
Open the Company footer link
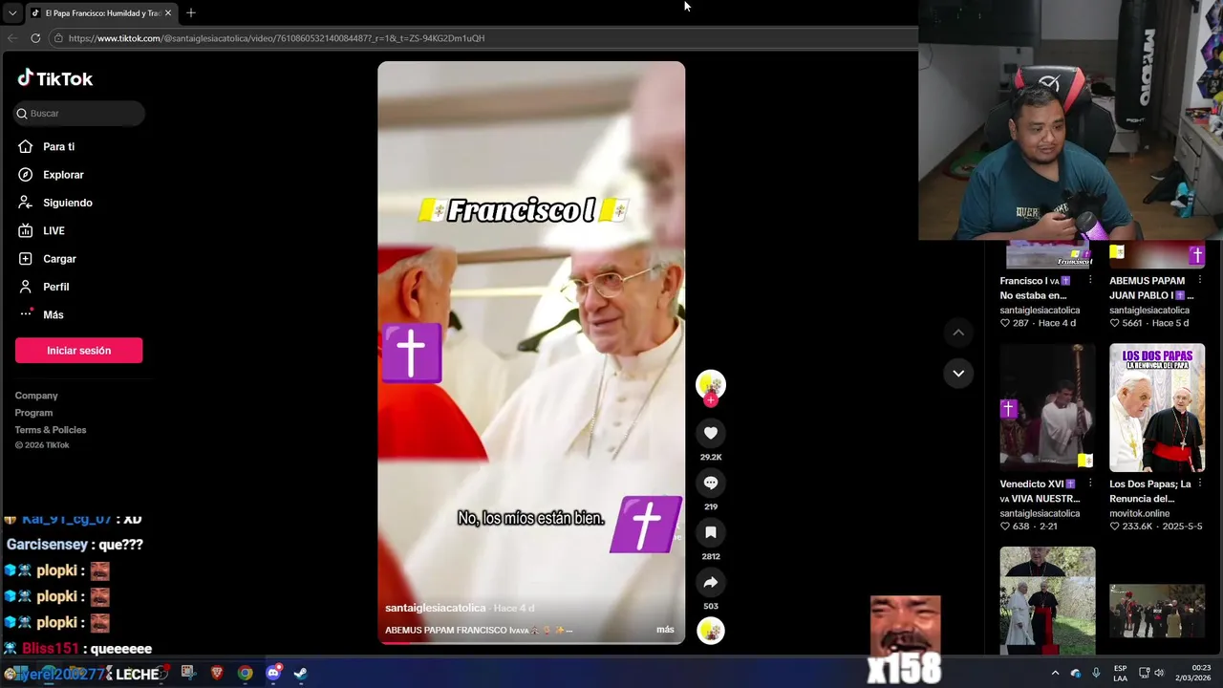tap(36, 396)
